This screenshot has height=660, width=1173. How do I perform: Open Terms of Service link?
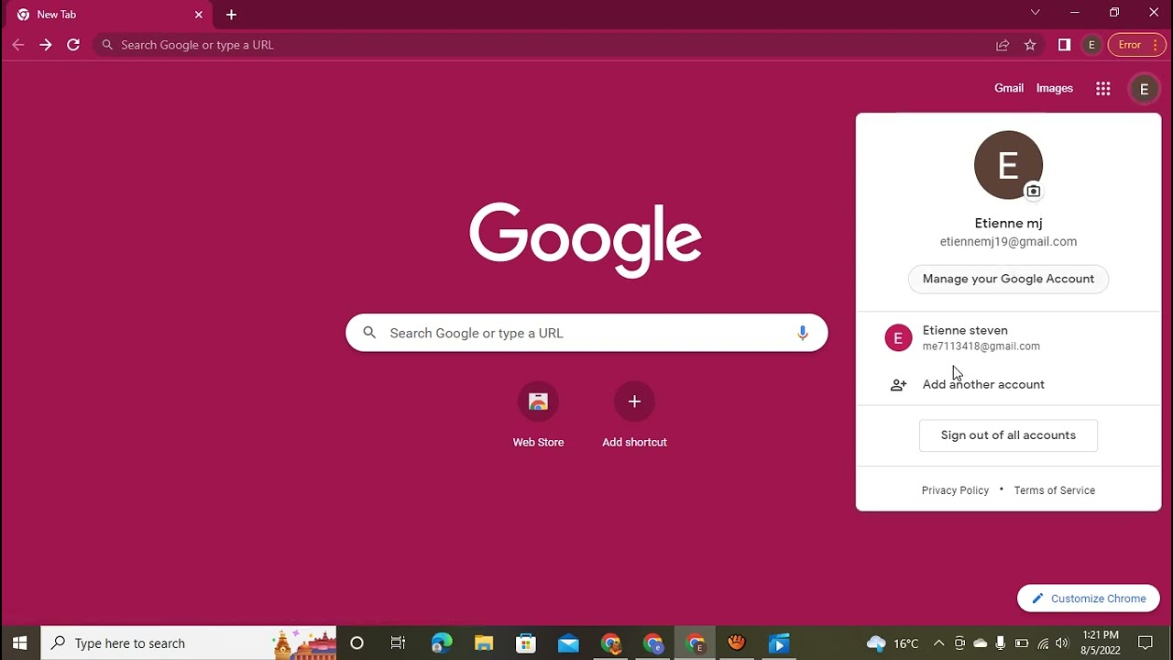point(1055,490)
